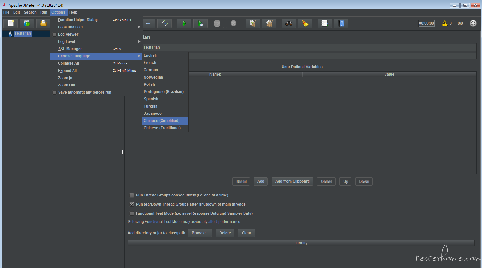Click the warning triangle log indicator
This screenshot has width=482, height=268.
tap(444, 23)
